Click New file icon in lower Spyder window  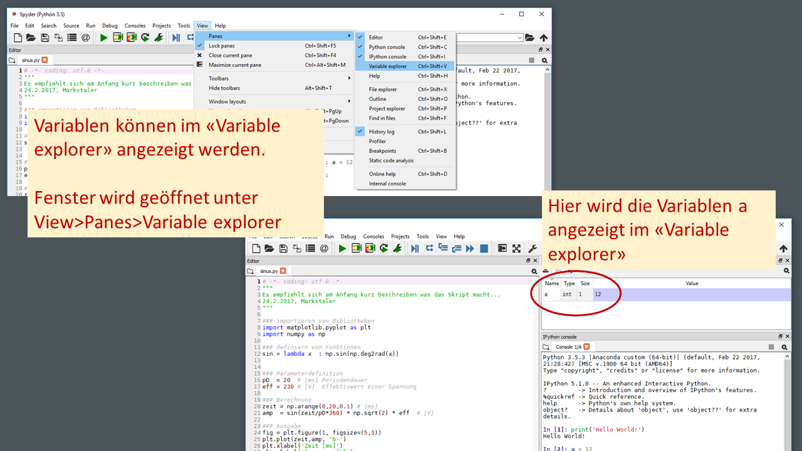click(256, 249)
